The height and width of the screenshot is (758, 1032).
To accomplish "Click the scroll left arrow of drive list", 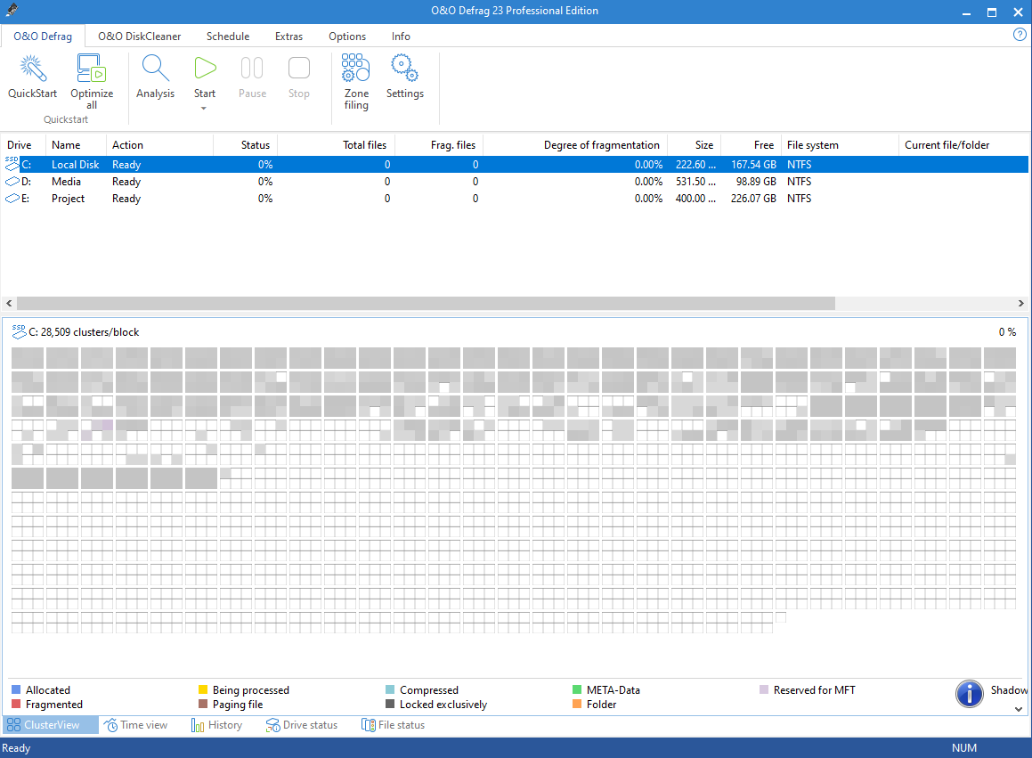I will 9,303.
